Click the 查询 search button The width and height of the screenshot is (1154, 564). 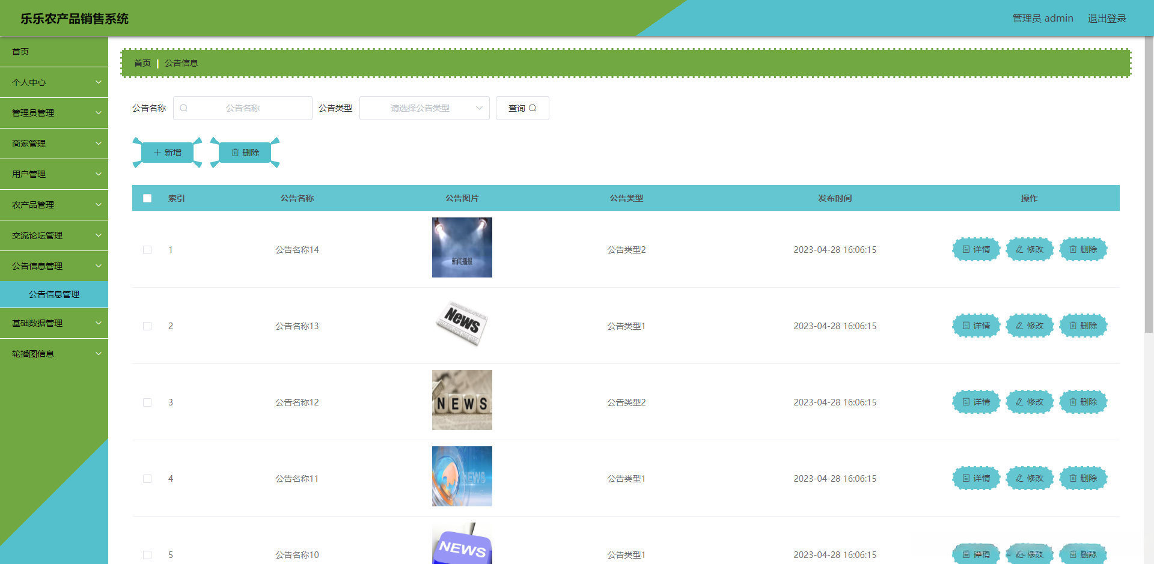(522, 108)
